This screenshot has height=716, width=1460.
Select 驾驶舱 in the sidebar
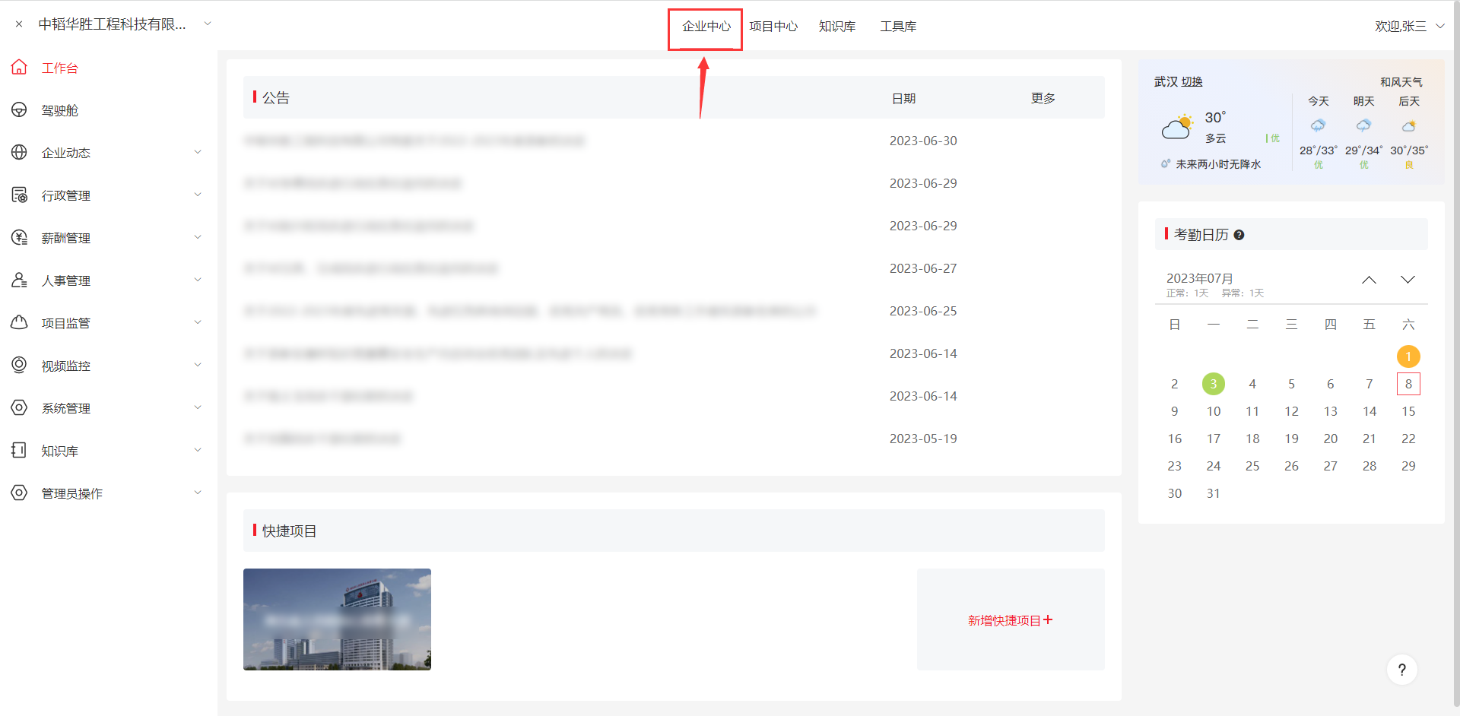point(60,111)
